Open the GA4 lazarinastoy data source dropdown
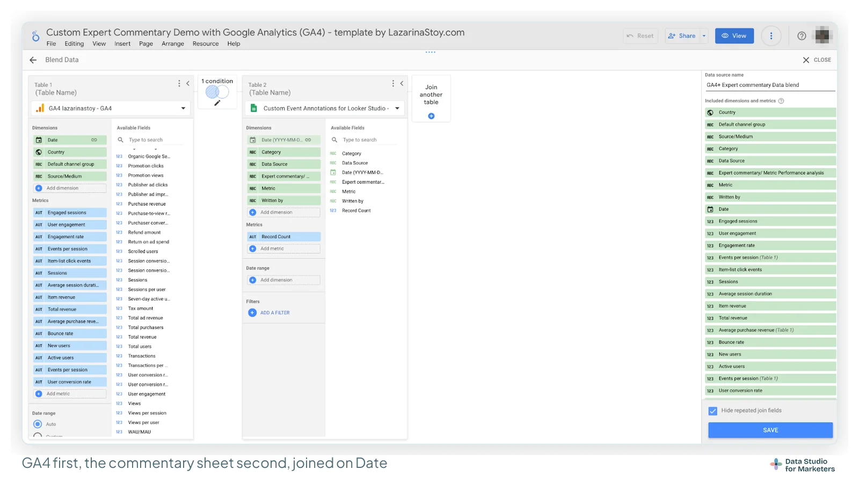Viewport: 859px width, 484px height. coord(183,108)
